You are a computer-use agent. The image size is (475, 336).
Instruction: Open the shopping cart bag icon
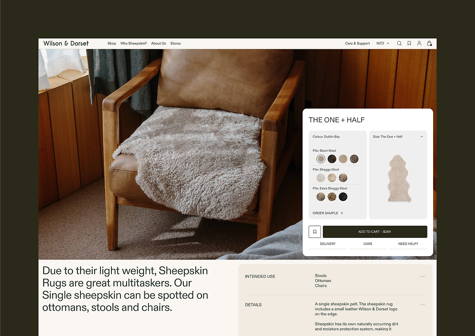(429, 44)
